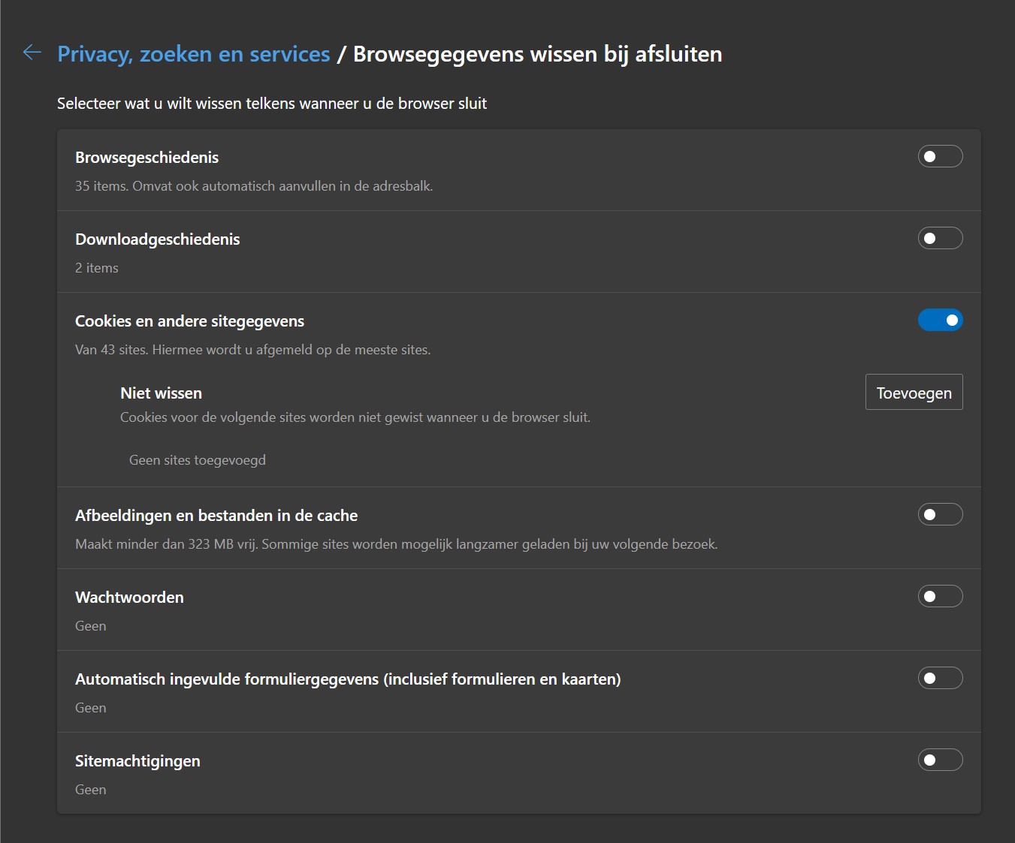Toggle on Sitemachtigingen
This screenshot has height=843, width=1015.
[x=940, y=760]
